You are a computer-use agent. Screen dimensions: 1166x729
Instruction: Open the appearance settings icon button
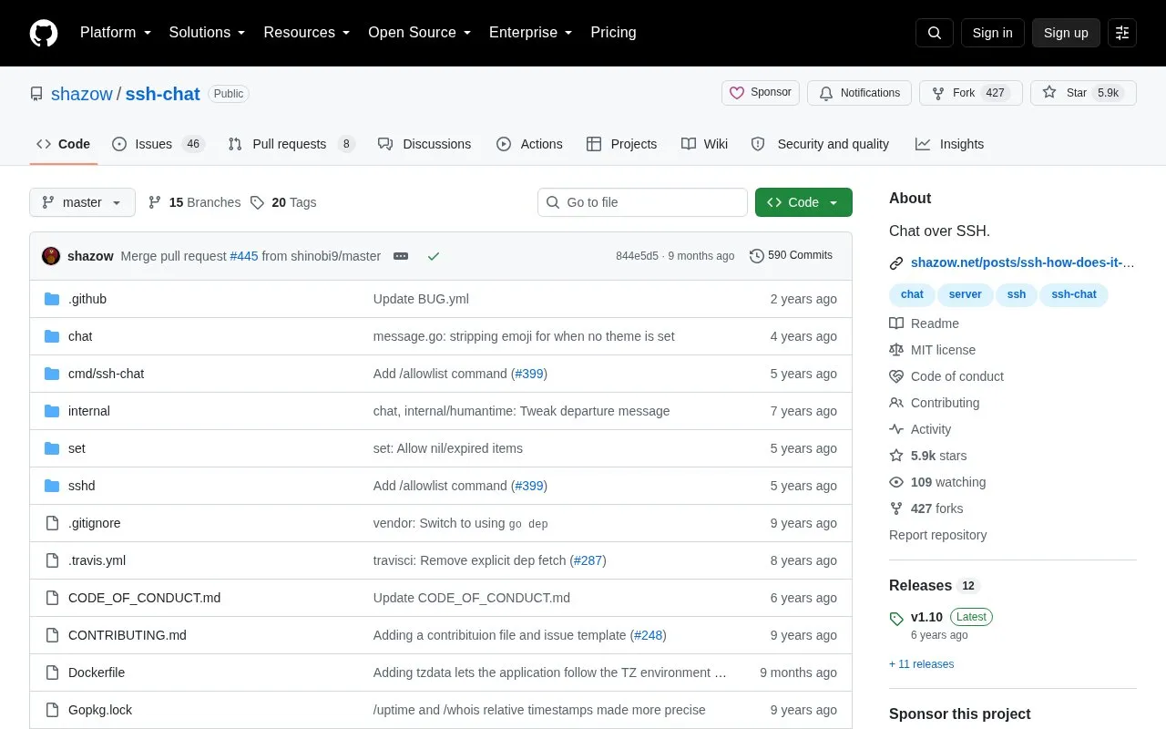[1122, 33]
